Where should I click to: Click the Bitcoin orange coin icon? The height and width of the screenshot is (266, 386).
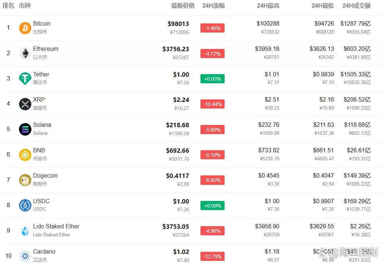tap(25, 28)
